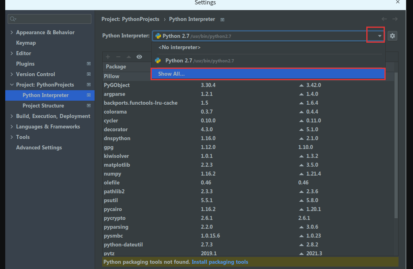Open Keymap settings
The height and width of the screenshot is (269, 413).
26,43
